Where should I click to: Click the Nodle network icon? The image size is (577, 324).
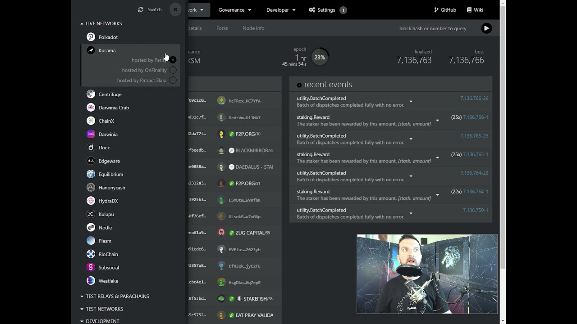click(91, 227)
